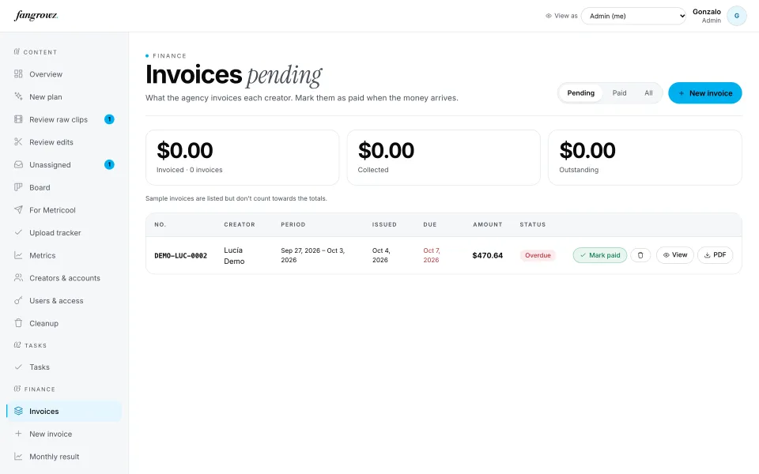Click the New plan sparkle icon
The image size is (759, 474).
pos(18,96)
